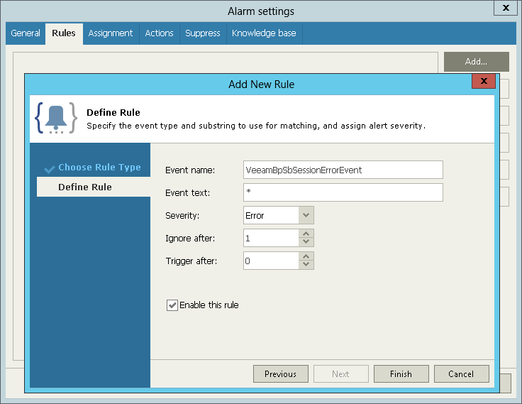Viewport: 522px width, 404px height.
Task: Click the Define Rule heading text
Action: point(113,113)
